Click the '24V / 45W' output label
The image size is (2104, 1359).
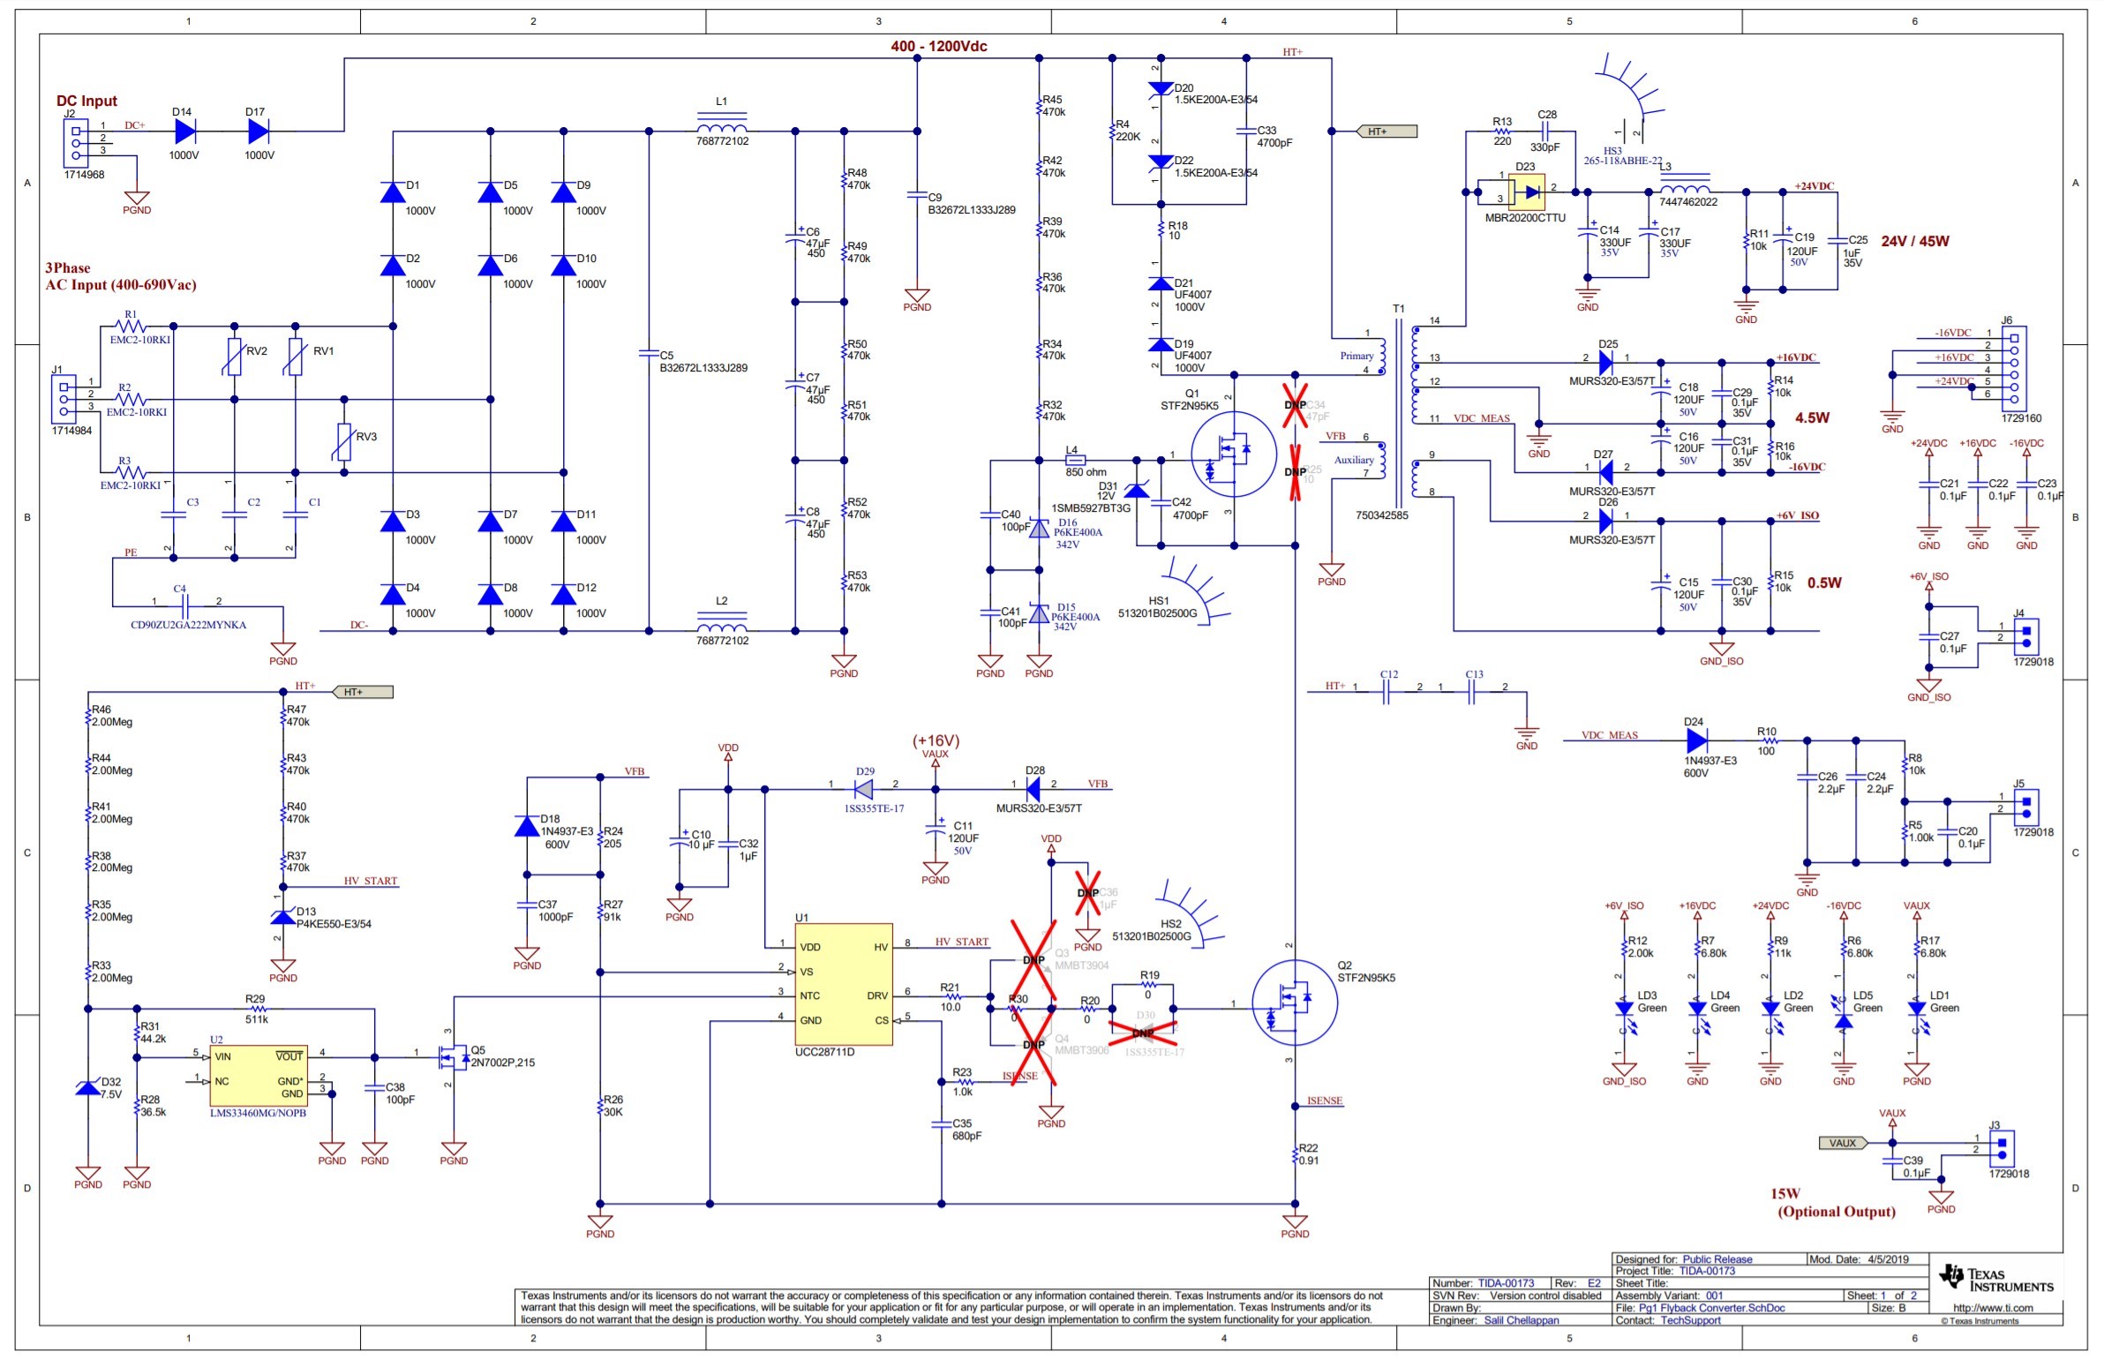pyautogui.click(x=1915, y=241)
